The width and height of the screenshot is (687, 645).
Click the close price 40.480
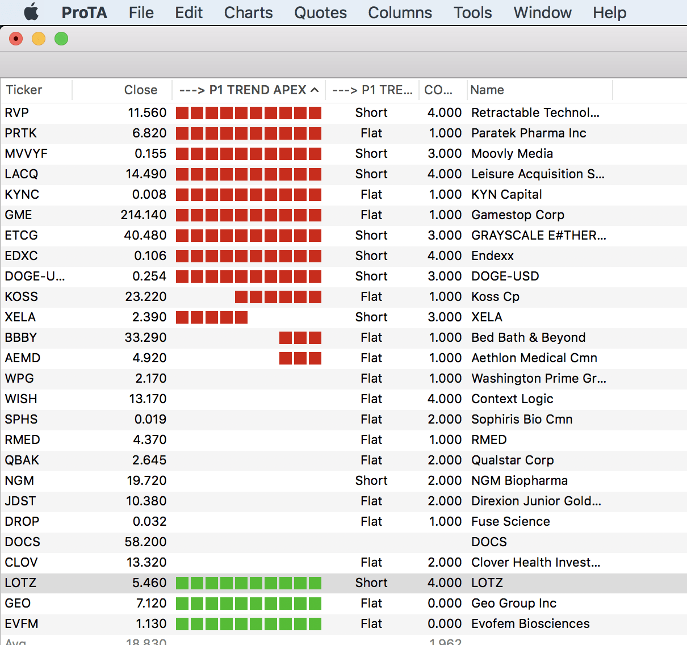click(145, 235)
